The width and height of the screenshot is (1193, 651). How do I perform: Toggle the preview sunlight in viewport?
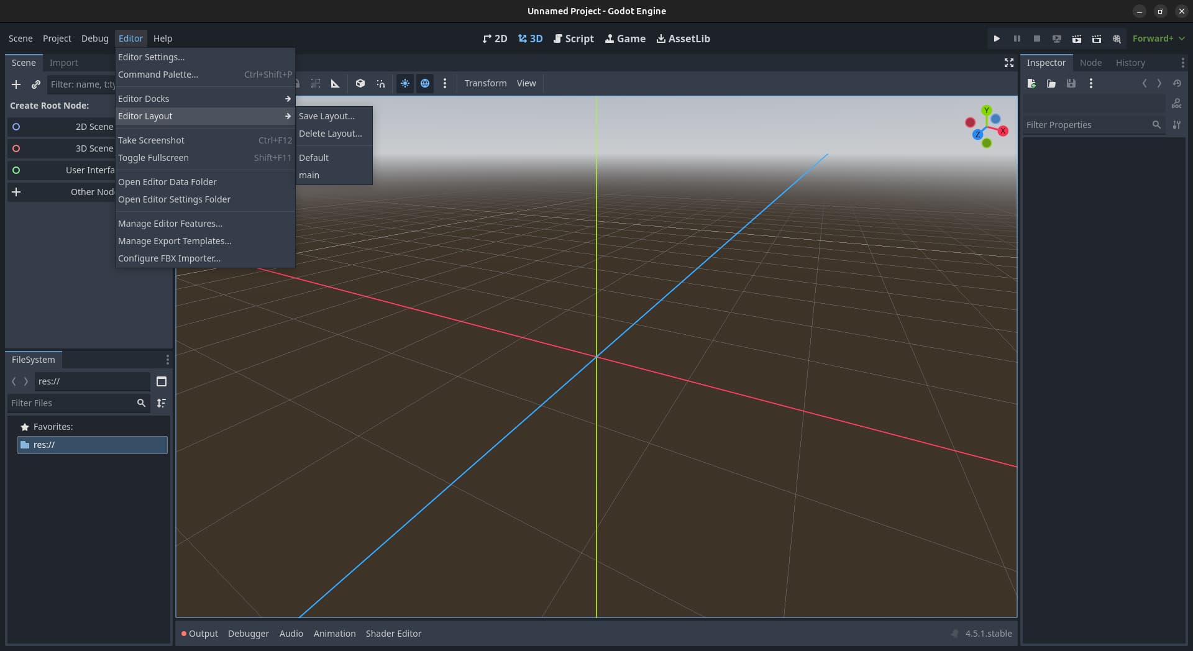(405, 83)
